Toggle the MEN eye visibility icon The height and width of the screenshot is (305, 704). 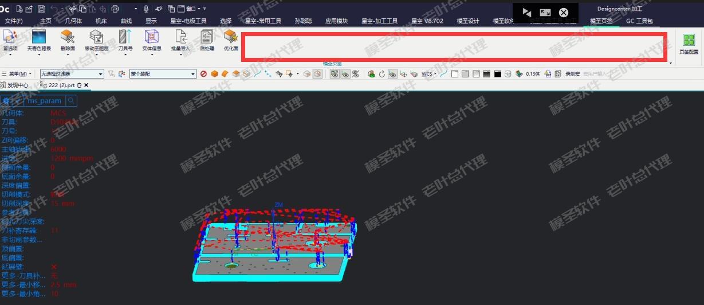[x=335, y=74]
